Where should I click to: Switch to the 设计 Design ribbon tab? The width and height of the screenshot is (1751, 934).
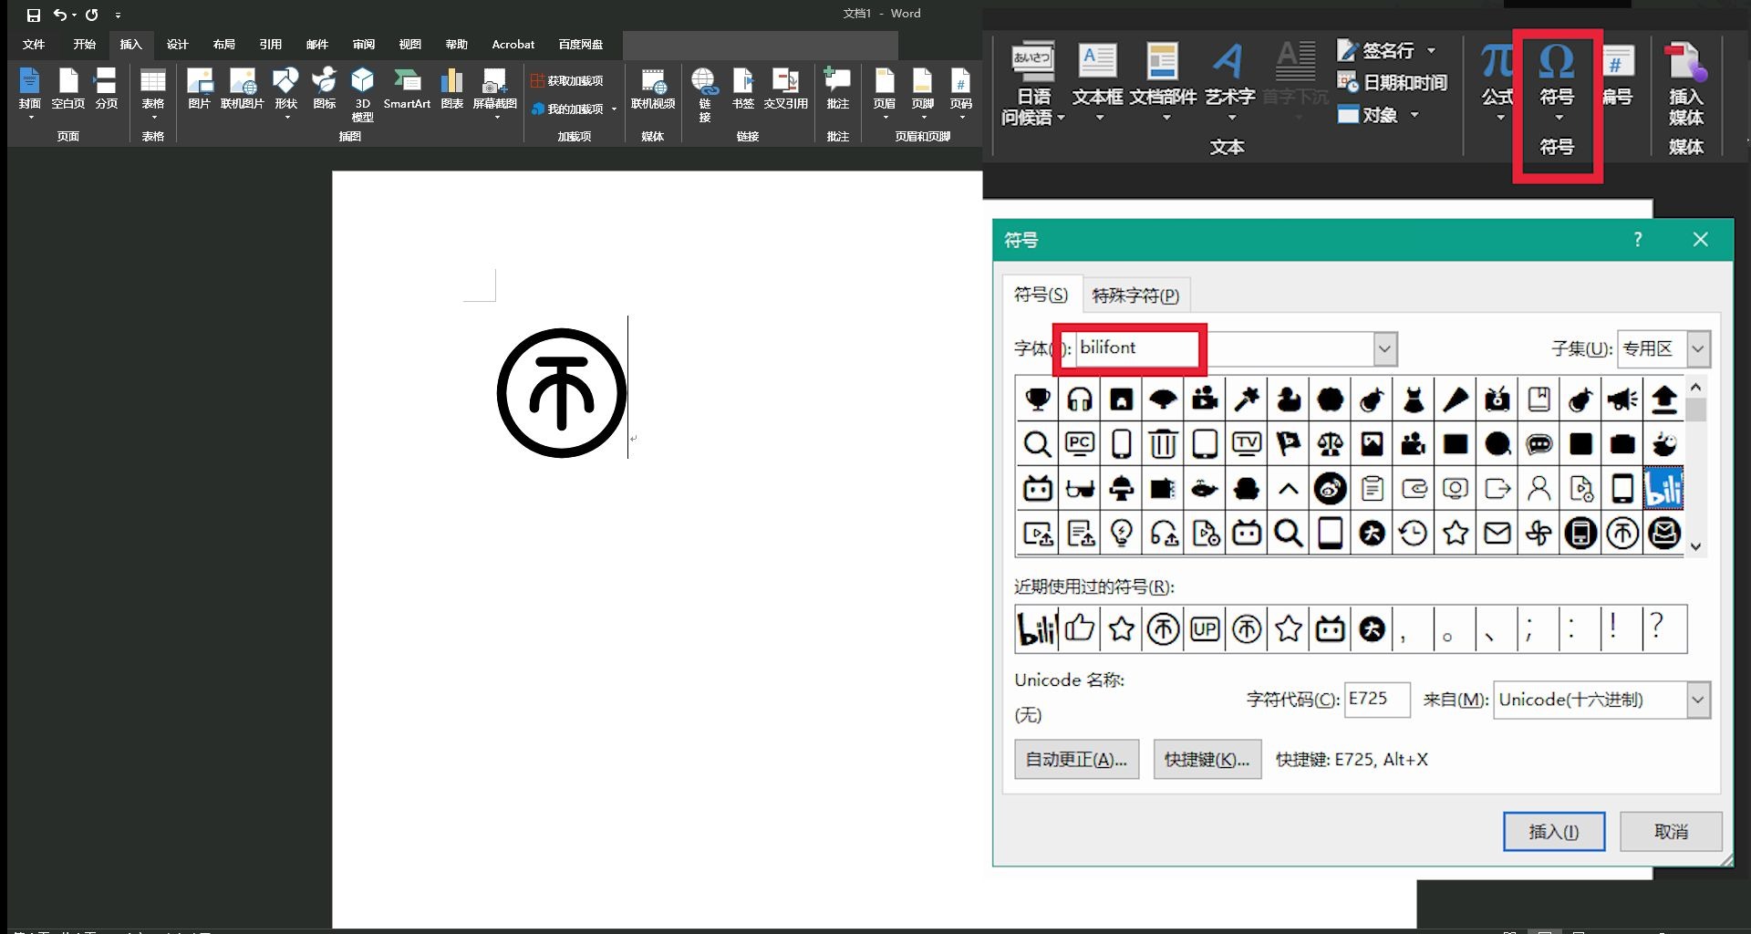pos(178,45)
